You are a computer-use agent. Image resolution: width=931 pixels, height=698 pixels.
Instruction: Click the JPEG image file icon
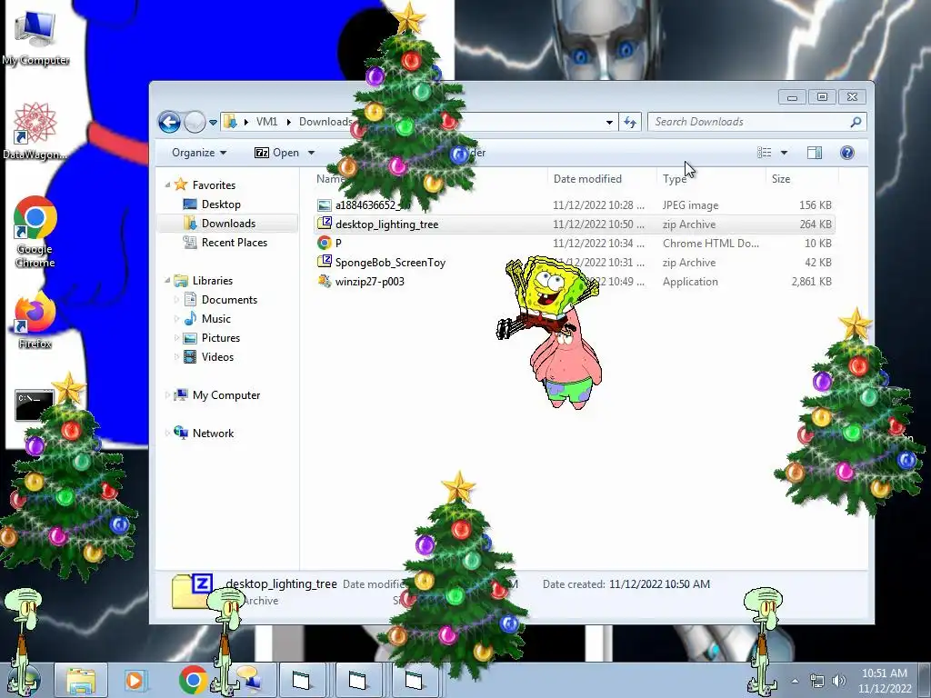[x=325, y=205]
